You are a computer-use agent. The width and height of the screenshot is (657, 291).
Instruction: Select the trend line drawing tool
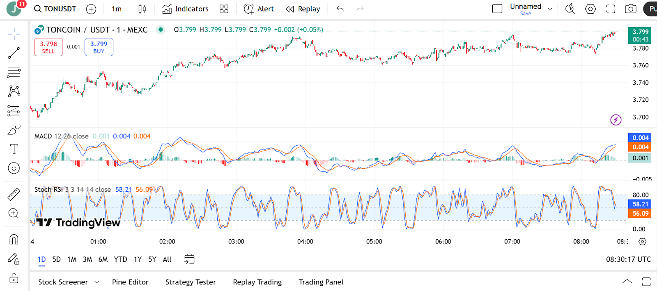pos(14,53)
